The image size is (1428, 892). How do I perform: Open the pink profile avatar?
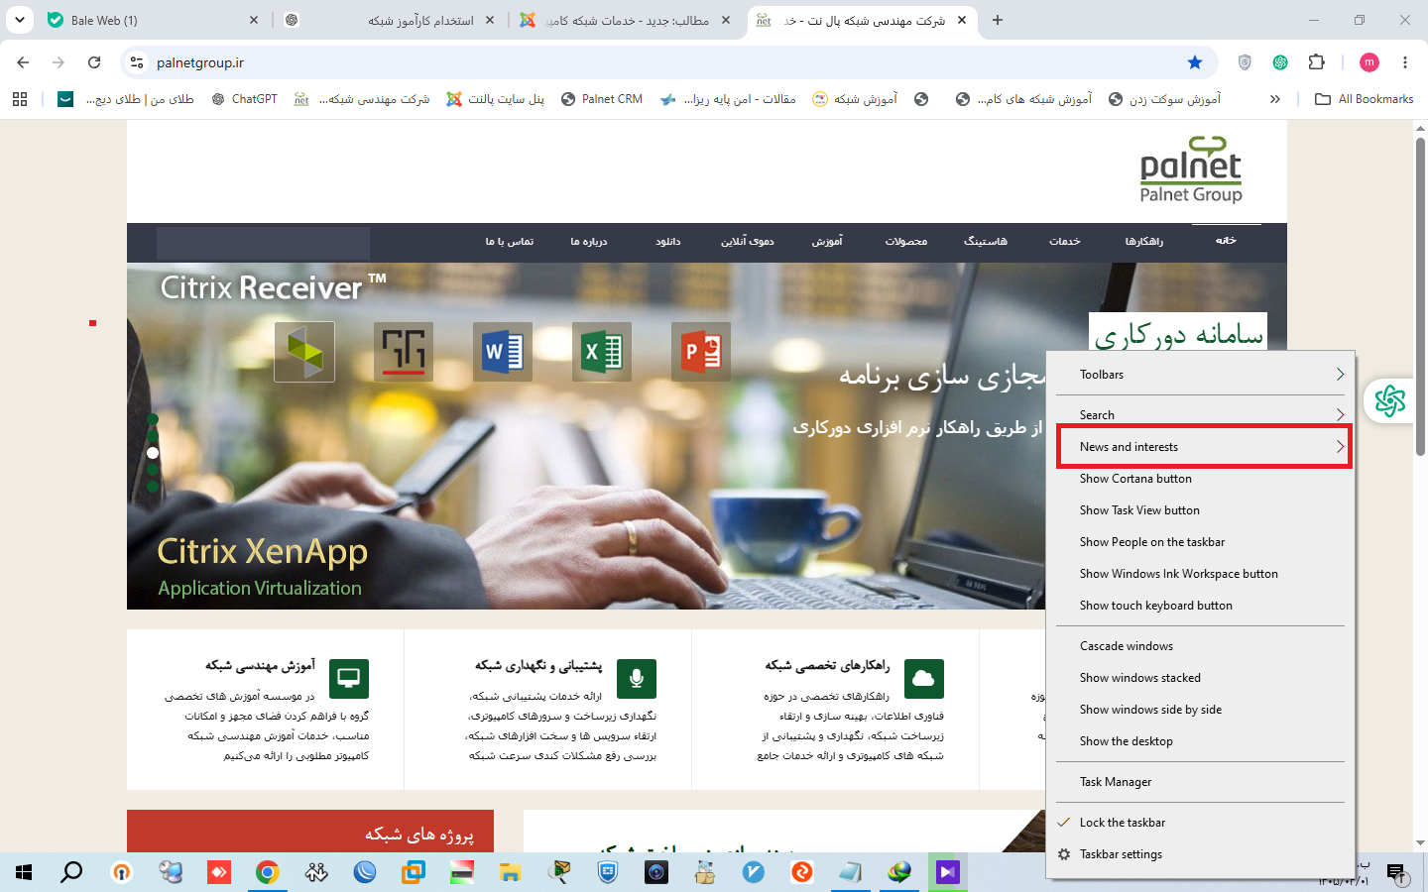coord(1369,62)
